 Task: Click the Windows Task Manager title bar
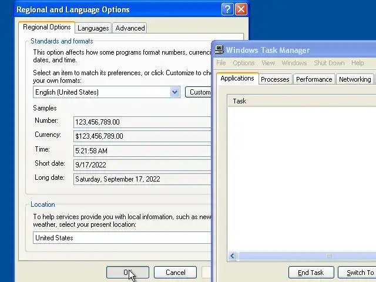294,50
